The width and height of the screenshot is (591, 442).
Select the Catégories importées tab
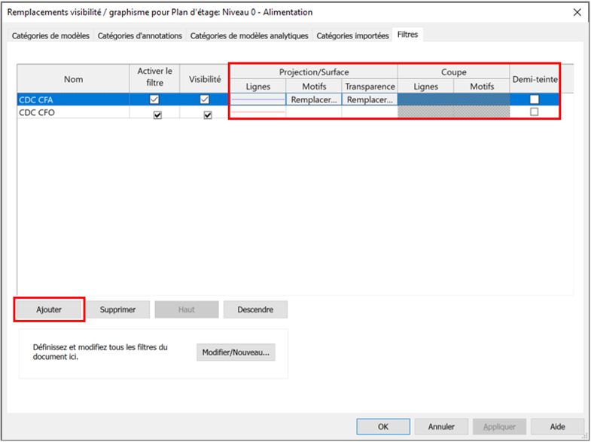click(352, 35)
